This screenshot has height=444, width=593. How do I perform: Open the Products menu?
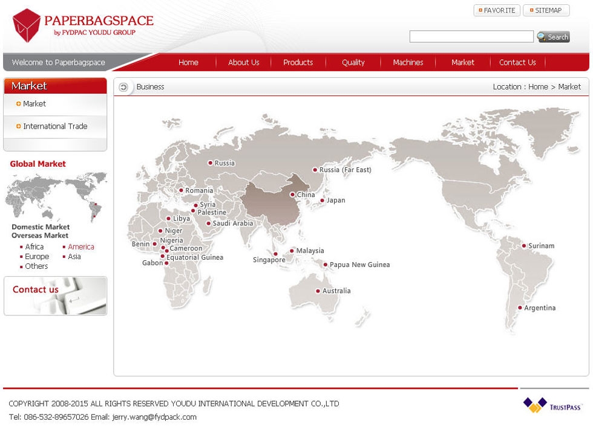(x=298, y=63)
